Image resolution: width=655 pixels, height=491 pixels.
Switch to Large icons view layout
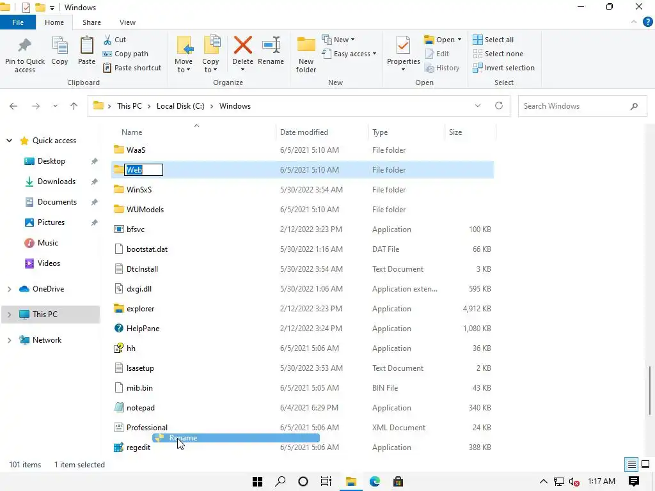(645, 464)
